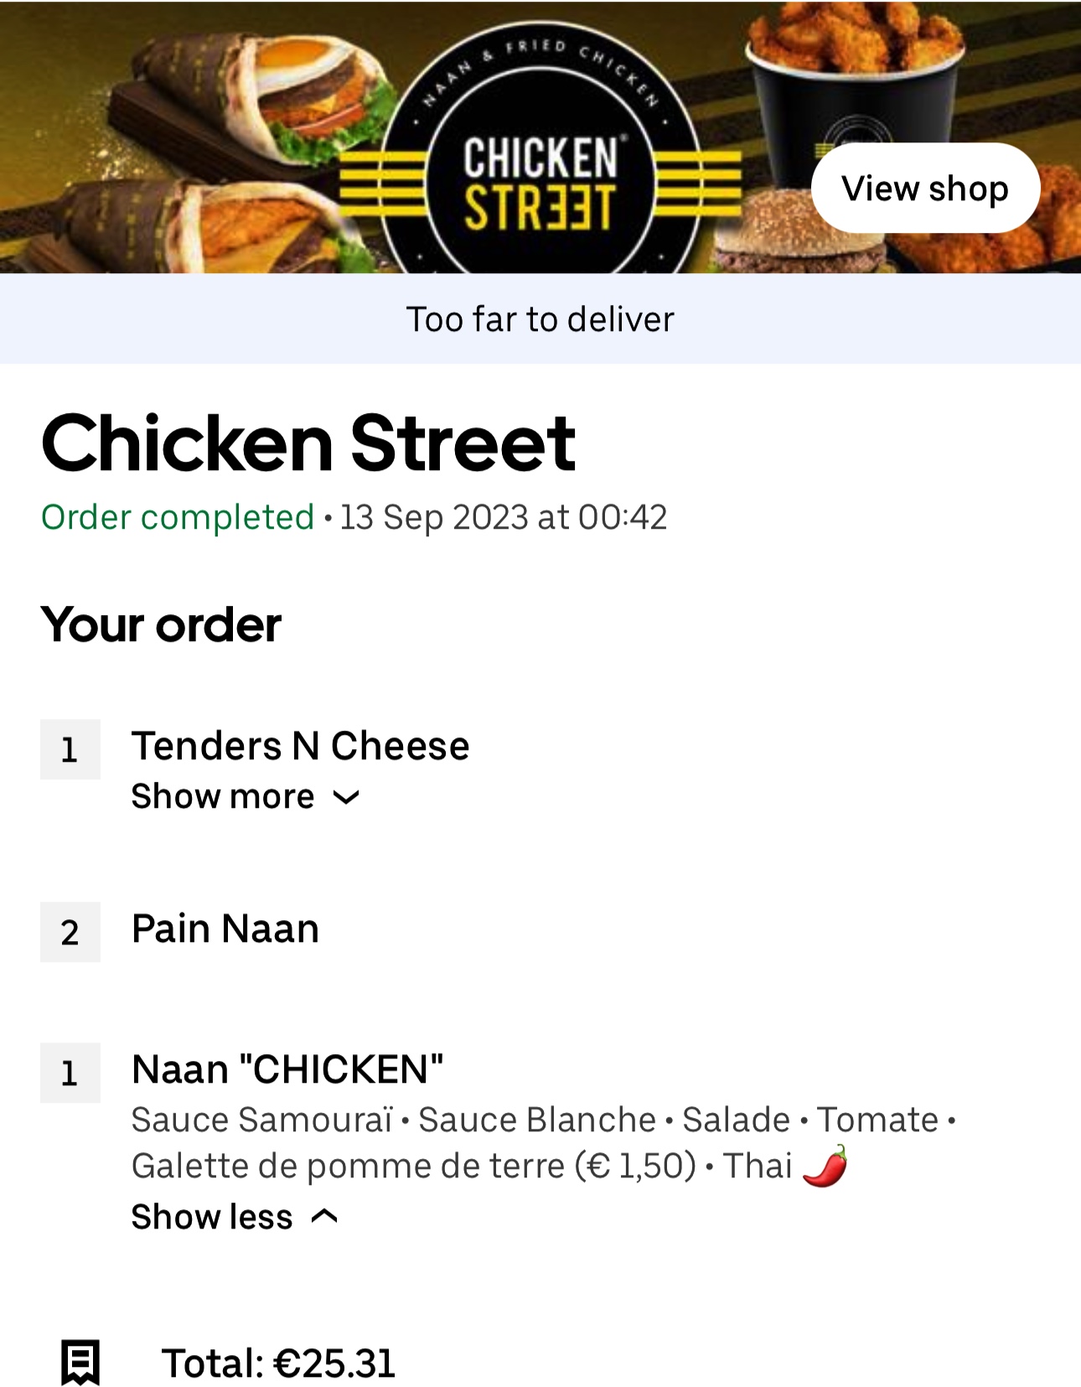Click the Order completed status text

pos(178,517)
